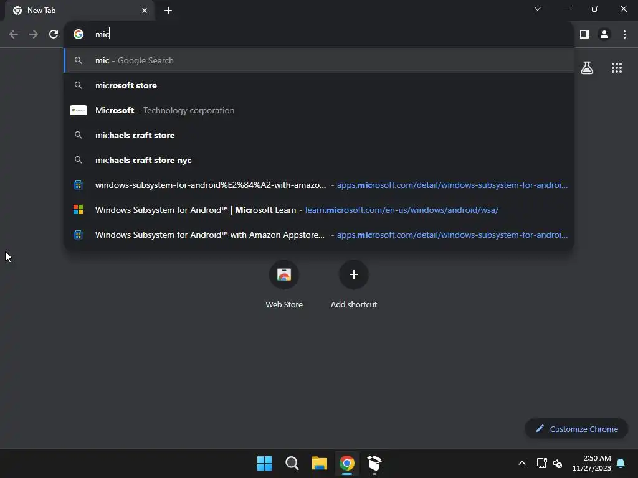638x478 pixels.
Task: Choose 'microsoft store' suggestion
Action: point(319,85)
